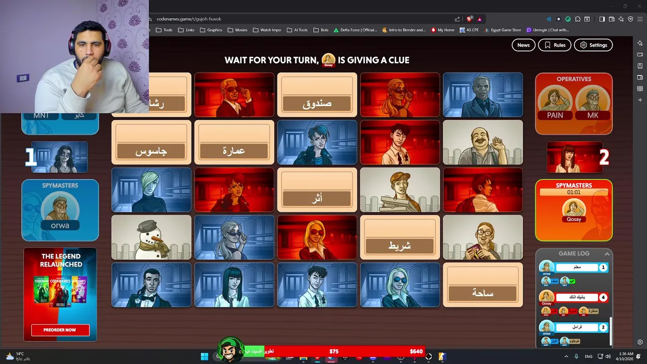Share this page via share icon
The image size is (647, 364).
point(457,19)
